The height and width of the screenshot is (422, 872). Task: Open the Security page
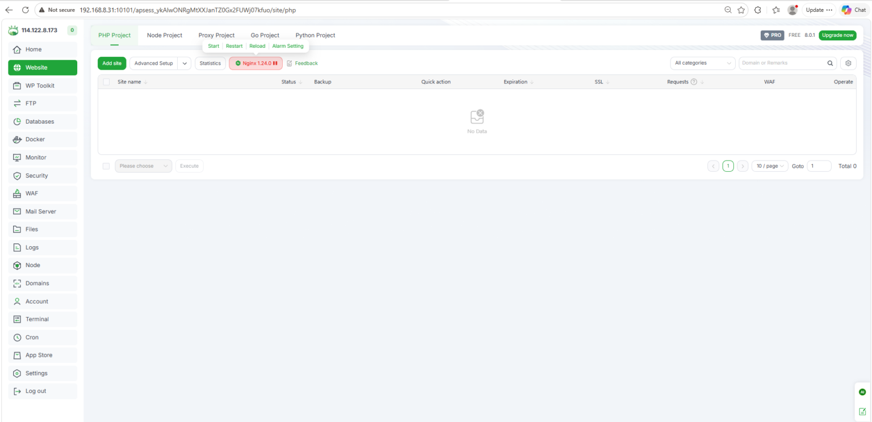click(x=43, y=176)
